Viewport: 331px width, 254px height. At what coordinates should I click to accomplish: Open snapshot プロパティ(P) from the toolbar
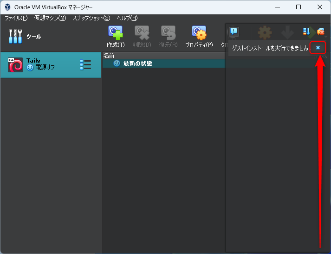[199, 36]
